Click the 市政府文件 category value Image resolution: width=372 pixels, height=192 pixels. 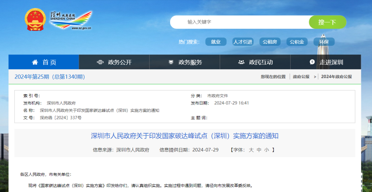[218, 96]
